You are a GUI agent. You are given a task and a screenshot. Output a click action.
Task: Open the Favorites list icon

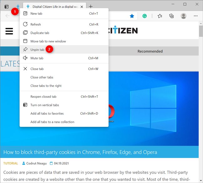click(x=160, y=16)
